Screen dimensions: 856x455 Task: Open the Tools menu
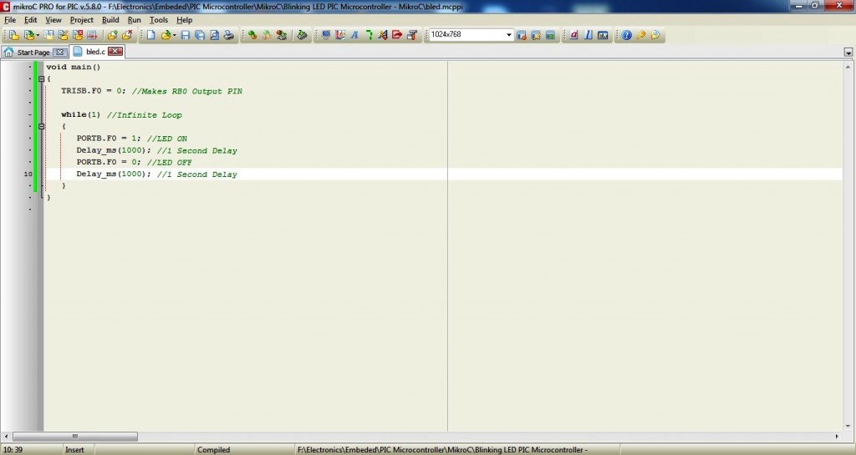pos(159,19)
